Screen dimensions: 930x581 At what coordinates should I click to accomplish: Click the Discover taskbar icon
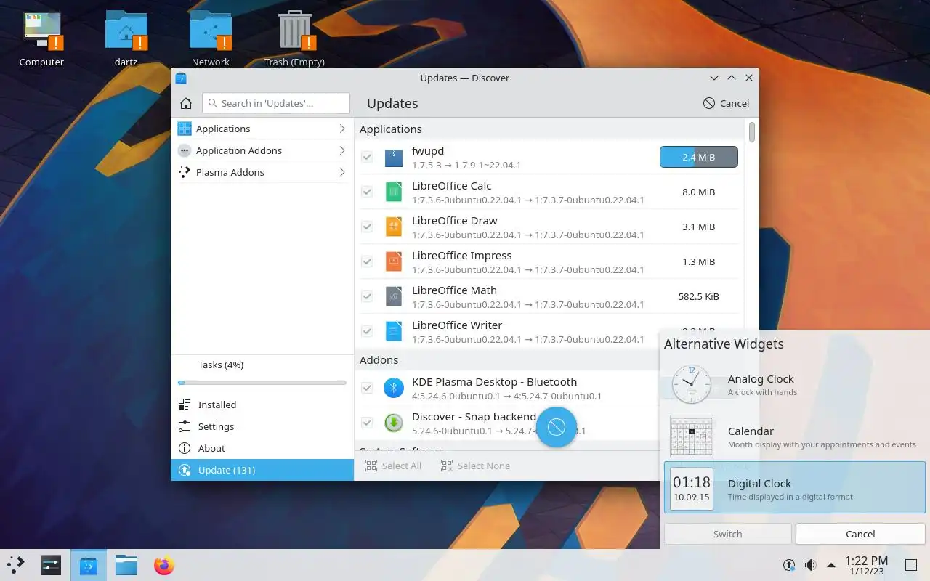[x=89, y=565]
